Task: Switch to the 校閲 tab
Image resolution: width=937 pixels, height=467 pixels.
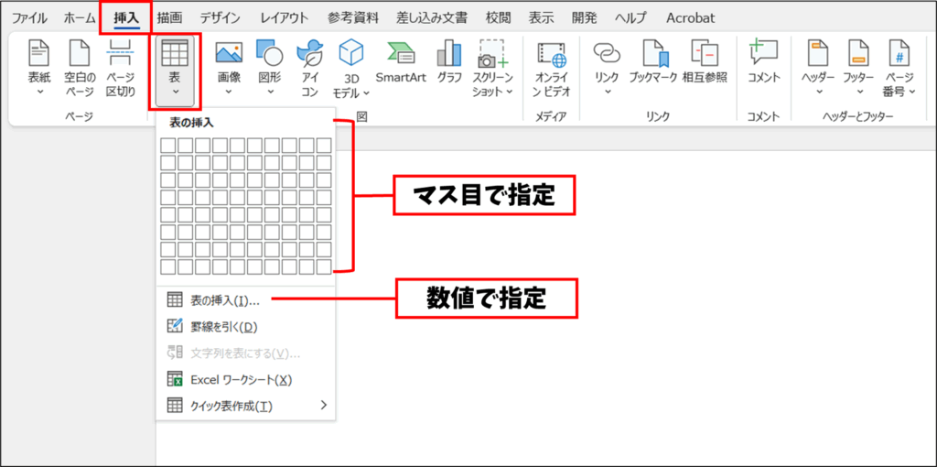Action: pyautogui.click(x=499, y=18)
